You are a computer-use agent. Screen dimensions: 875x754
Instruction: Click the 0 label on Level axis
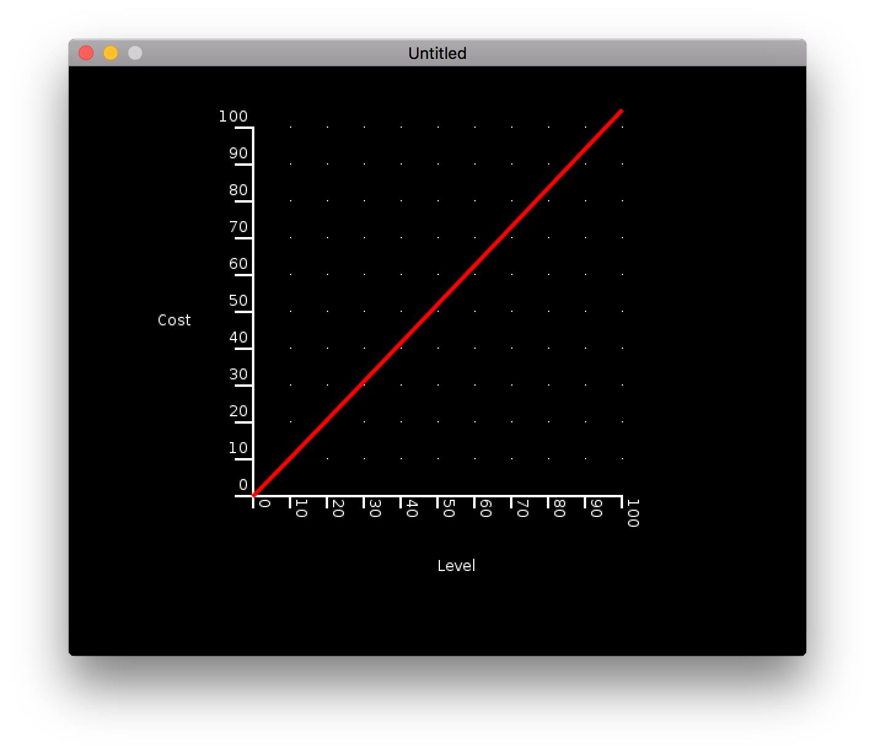(264, 503)
